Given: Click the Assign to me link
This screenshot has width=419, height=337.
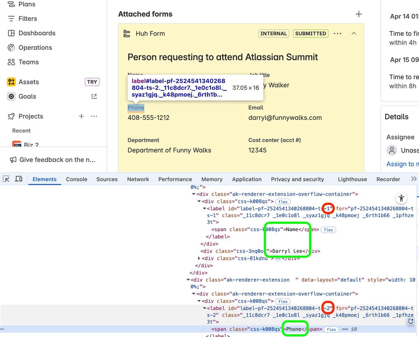Looking at the screenshot, I should (x=402, y=164).
